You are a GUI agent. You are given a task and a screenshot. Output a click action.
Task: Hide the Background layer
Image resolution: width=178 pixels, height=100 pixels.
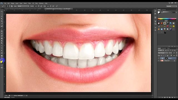[x=159, y=61]
